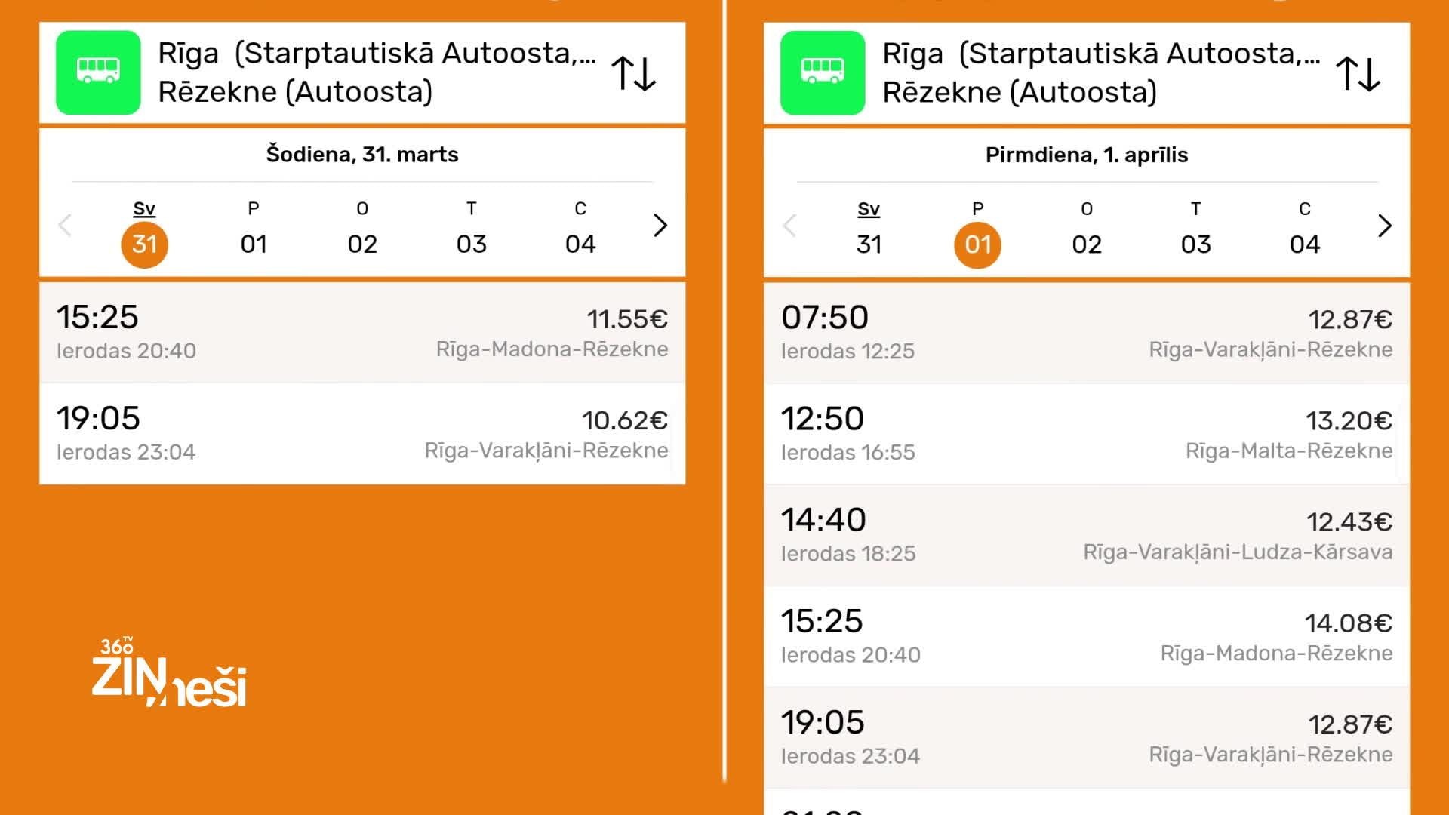
Task: Go to next dates in left calendar
Action: 660,225
